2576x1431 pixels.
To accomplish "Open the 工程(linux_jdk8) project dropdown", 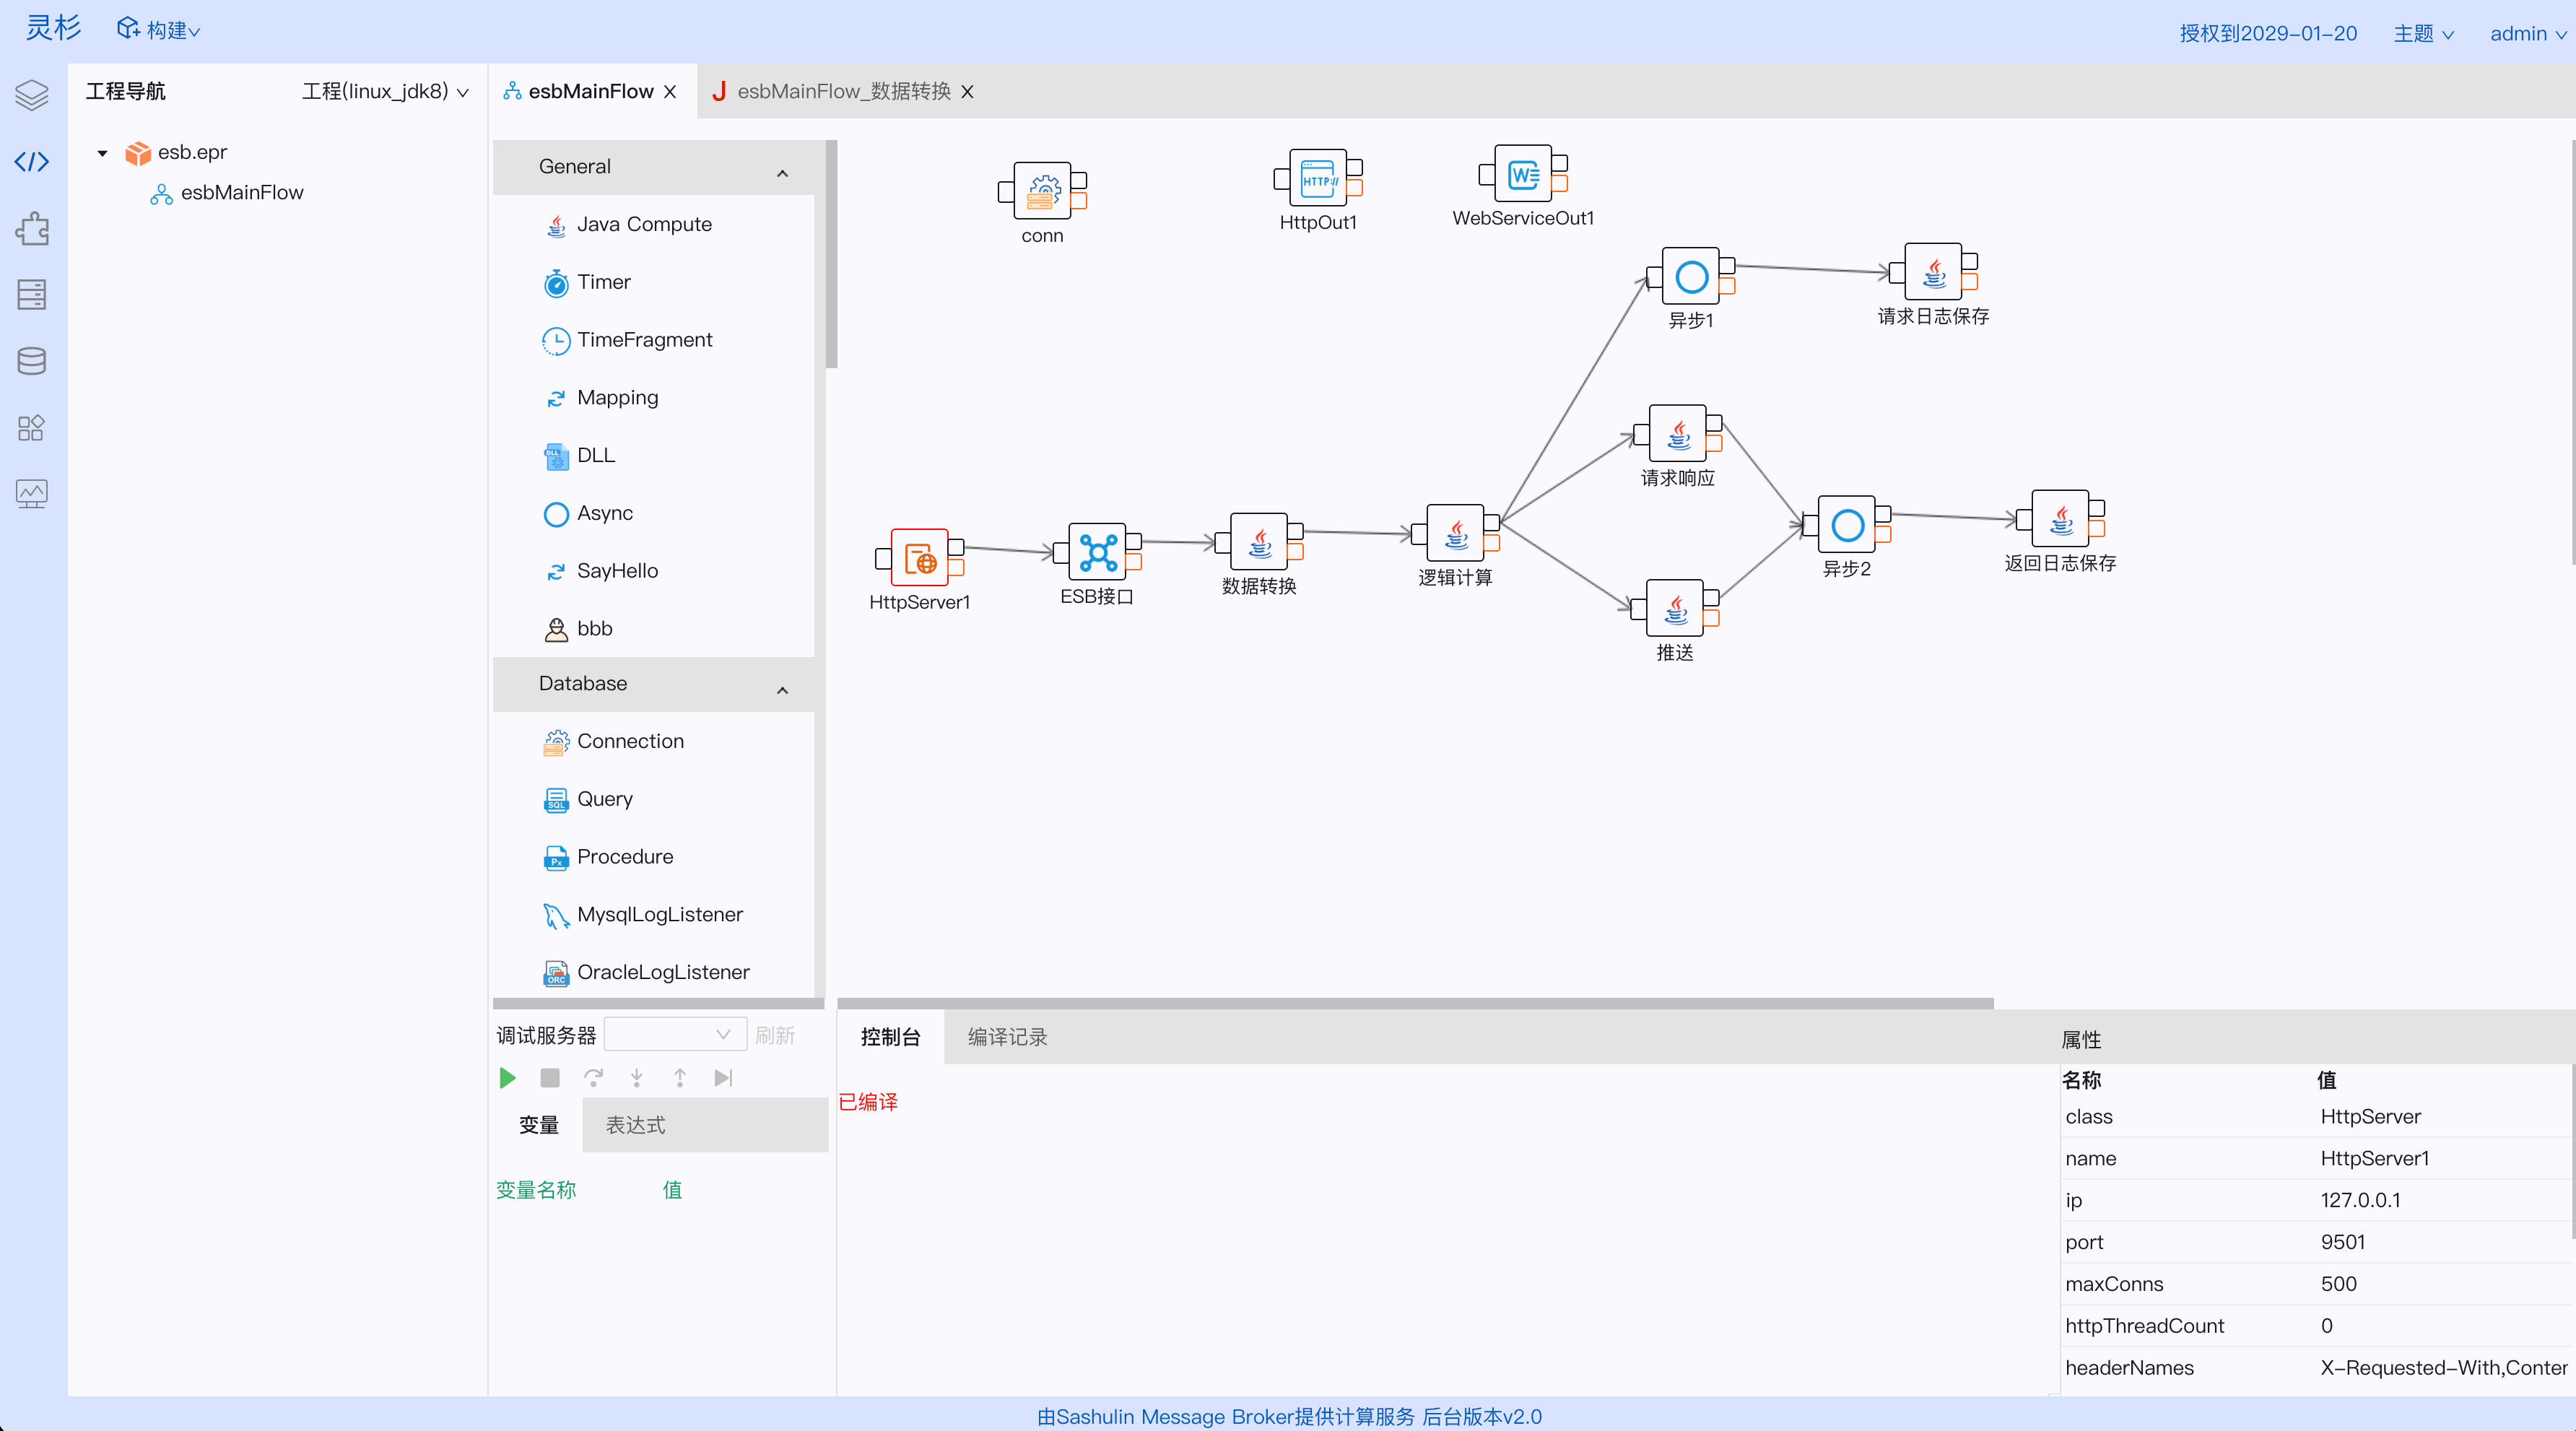I will click(385, 91).
